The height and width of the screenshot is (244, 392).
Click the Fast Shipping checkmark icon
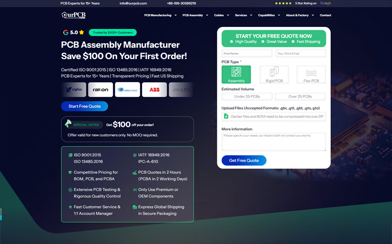point(293,42)
